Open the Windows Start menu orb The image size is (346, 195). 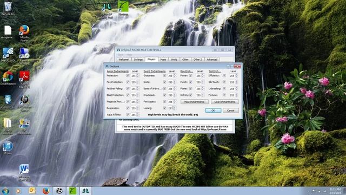(5, 191)
